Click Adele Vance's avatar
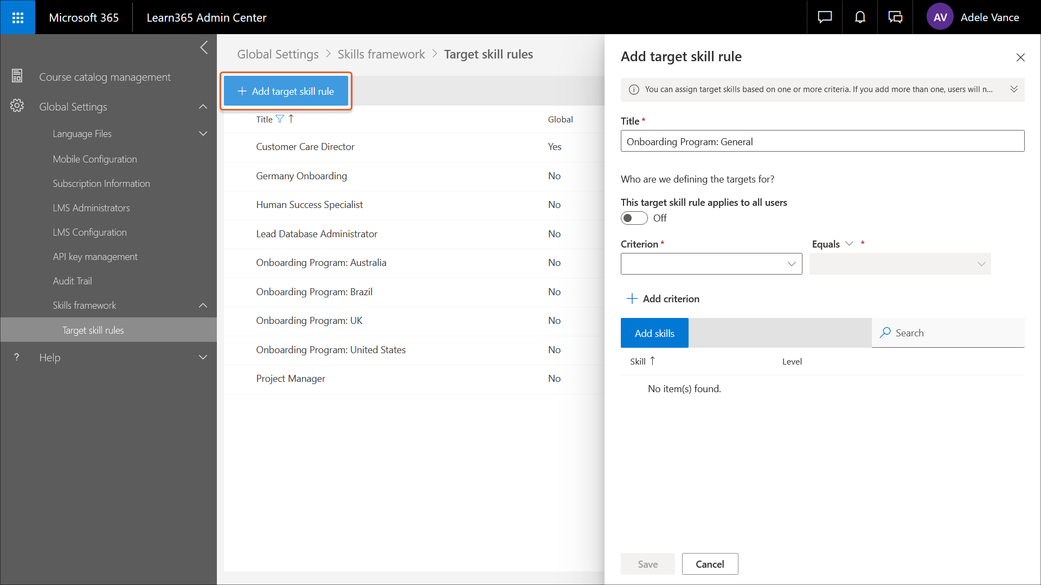 940,17
